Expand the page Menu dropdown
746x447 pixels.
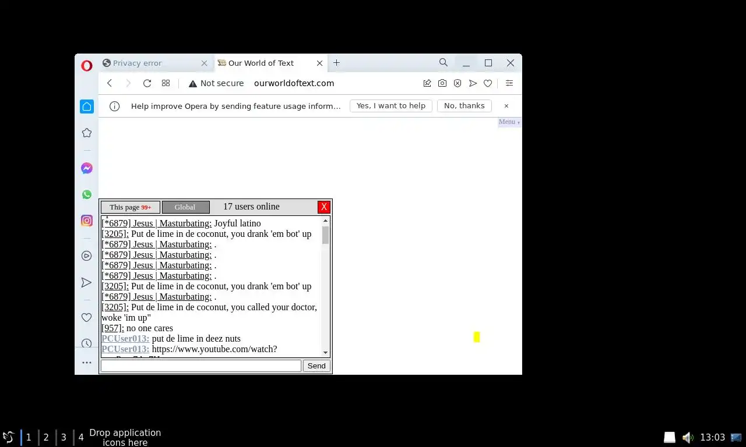pyautogui.click(x=509, y=122)
